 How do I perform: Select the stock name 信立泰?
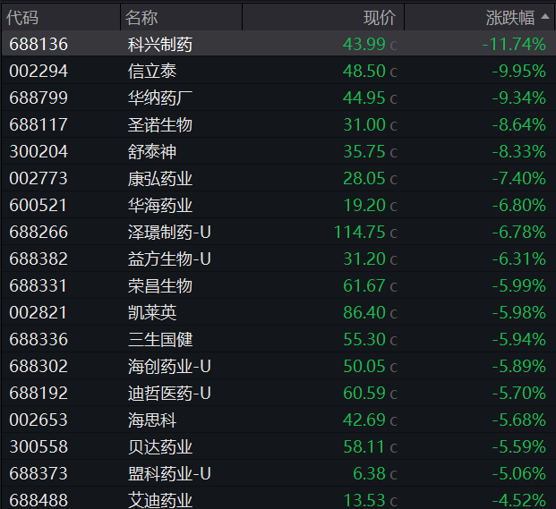pos(152,72)
